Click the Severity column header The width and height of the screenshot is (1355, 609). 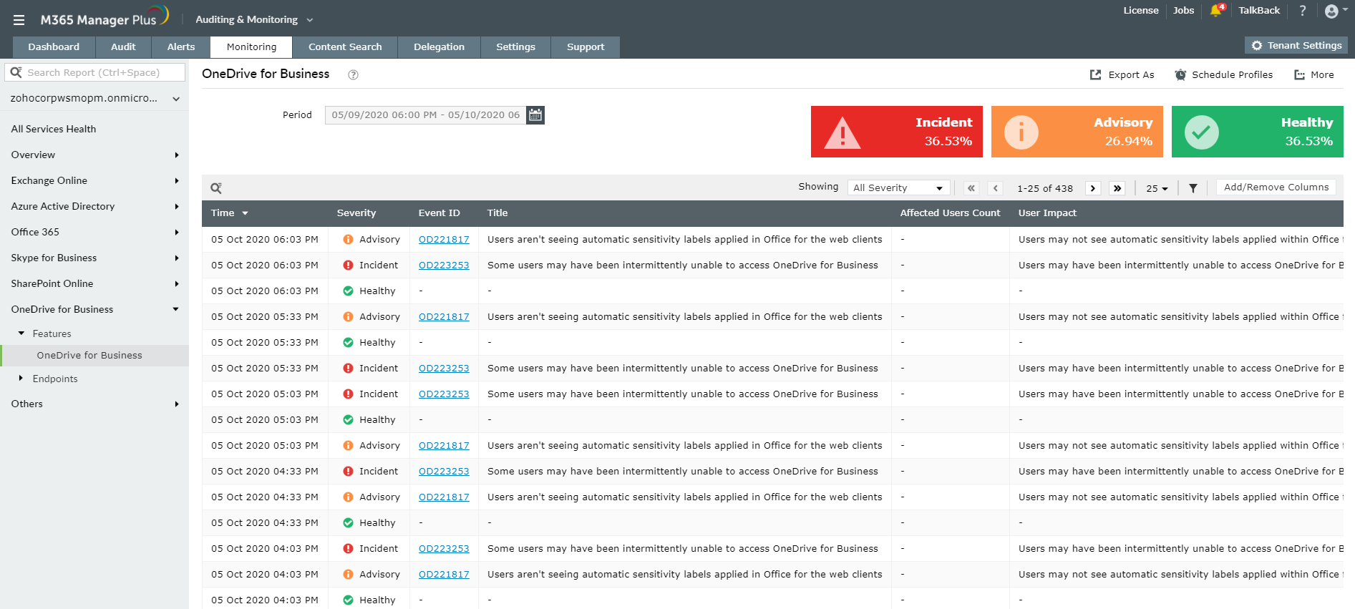point(356,213)
